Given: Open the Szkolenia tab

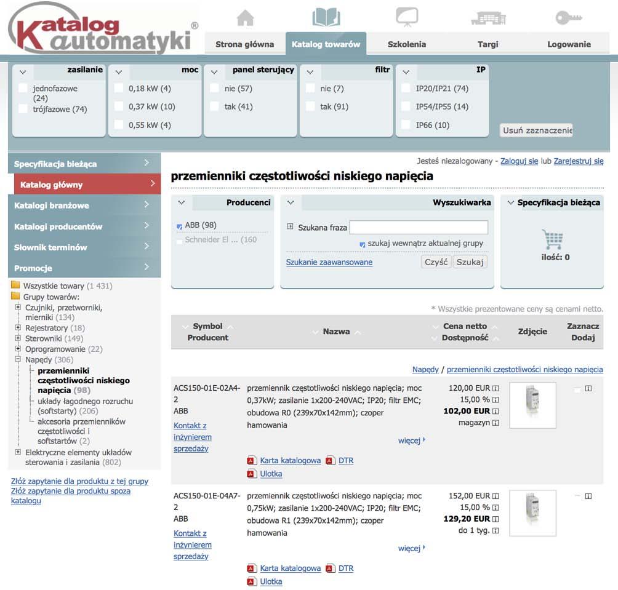Looking at the screenshot, I should pos(407,44).
